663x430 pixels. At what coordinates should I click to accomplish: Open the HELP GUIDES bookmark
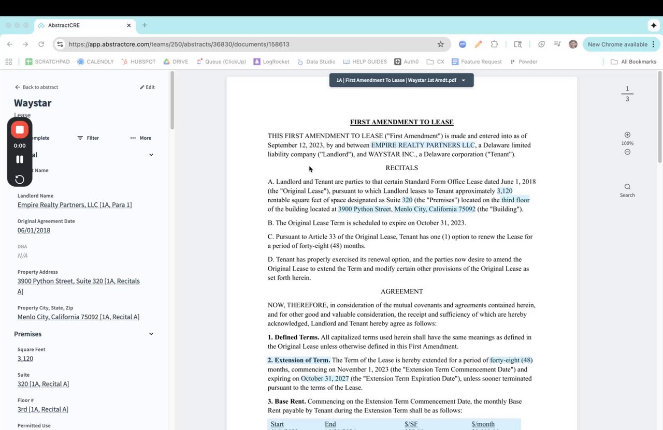point(365,62)
